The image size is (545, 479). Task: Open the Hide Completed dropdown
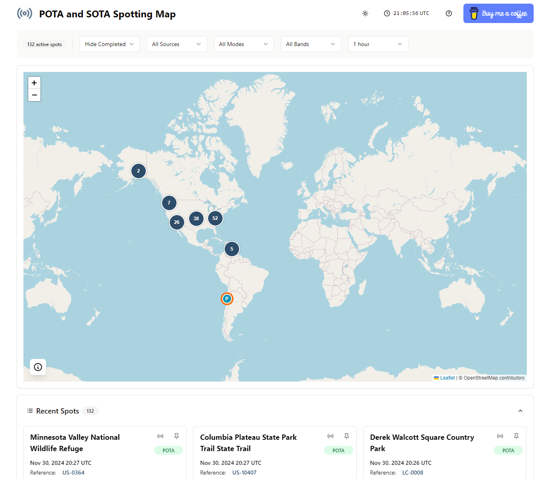[x=109, y=44]
